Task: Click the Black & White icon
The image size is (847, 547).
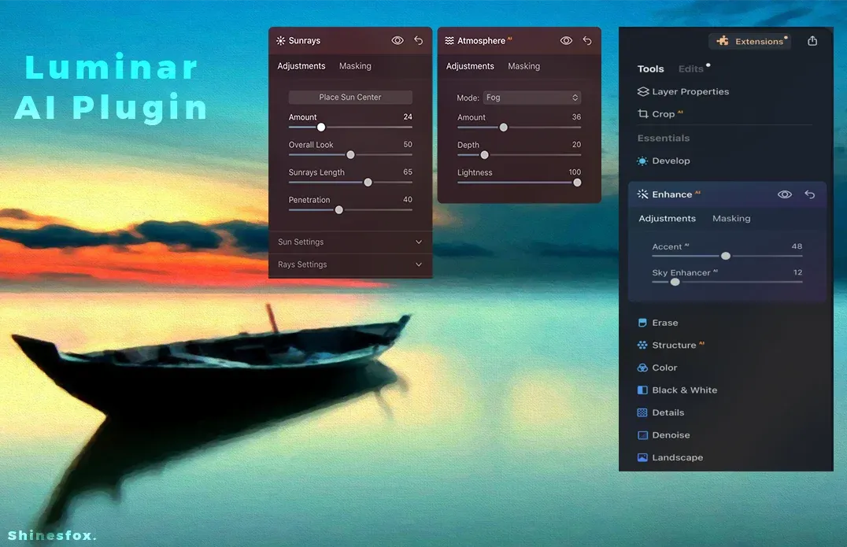Action: [x=642, y=390]
